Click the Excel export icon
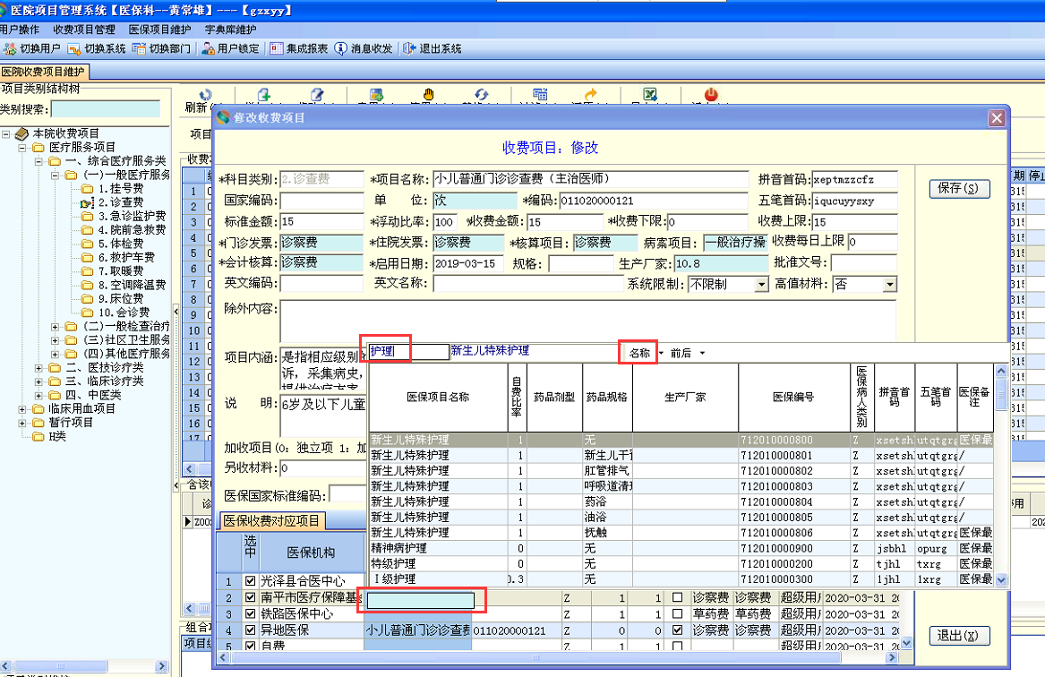This screenshot has width=1045, height=677. pos(650,95)
